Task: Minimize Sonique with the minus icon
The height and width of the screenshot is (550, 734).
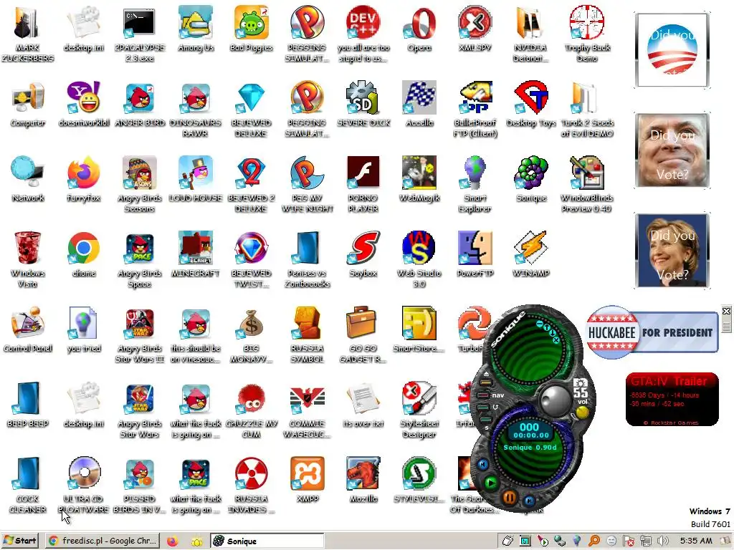Action: [539, 324]
